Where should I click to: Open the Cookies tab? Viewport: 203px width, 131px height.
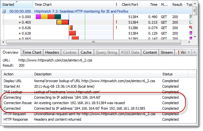click(x=70, y=52)
